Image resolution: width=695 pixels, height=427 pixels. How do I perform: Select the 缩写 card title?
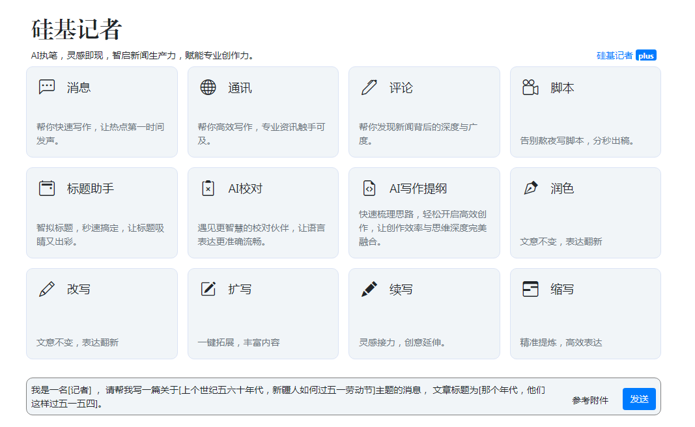[x=562, y=290]
